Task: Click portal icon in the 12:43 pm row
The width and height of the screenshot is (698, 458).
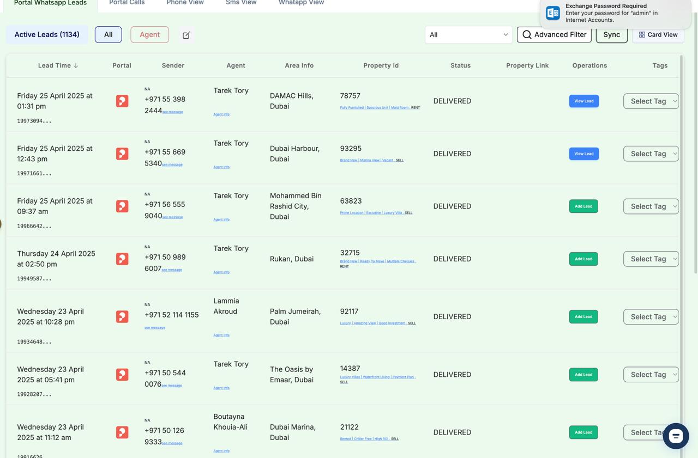Action: [122, 154]
